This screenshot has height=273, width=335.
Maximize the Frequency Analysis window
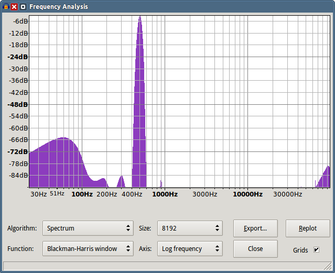(x=23, y=7)
